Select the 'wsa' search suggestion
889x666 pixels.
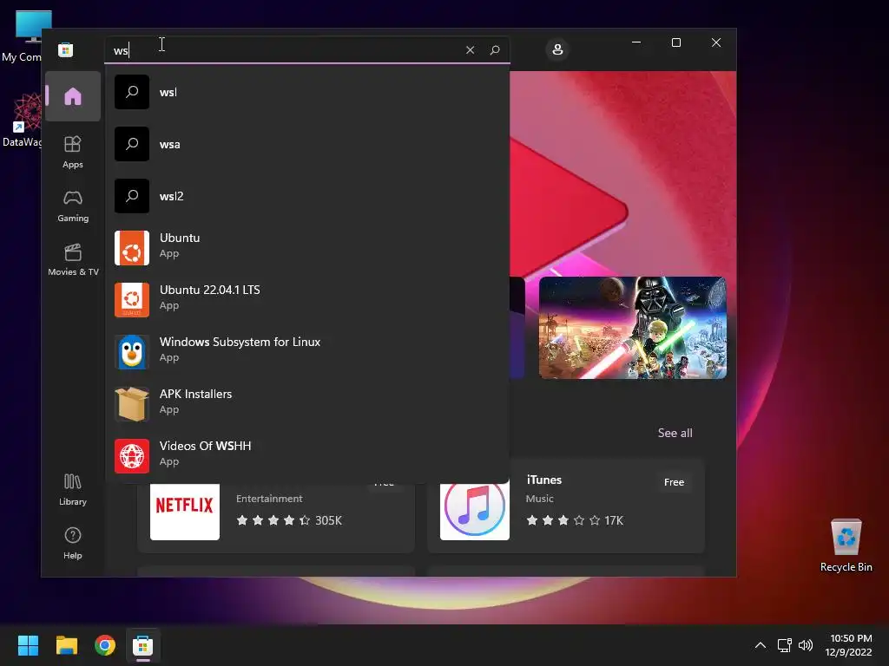click(x=306, y=145)
